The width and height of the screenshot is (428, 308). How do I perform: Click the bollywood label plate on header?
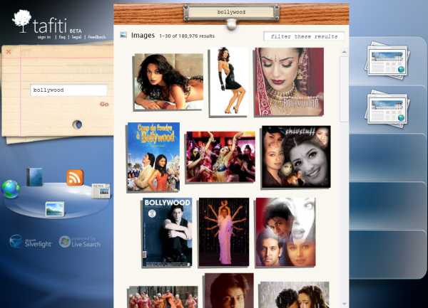tap(231, 13)
